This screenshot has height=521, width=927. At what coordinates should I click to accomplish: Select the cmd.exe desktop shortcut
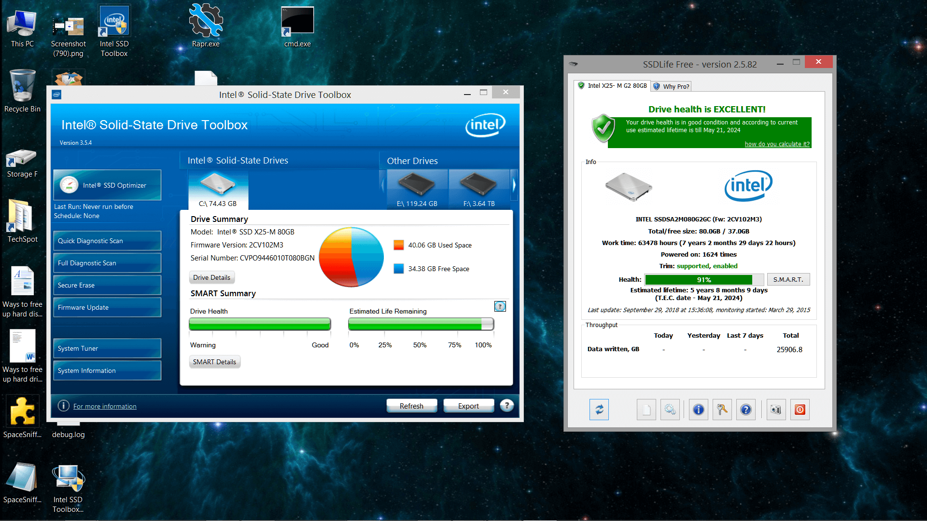tap(297, 27)
